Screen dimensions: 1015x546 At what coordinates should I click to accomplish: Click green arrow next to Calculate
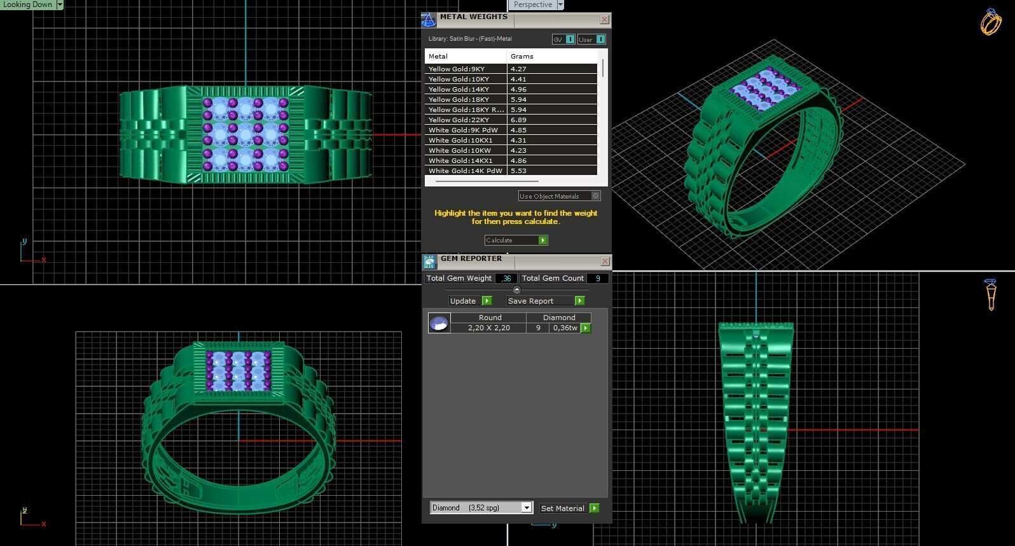point(542,241)
